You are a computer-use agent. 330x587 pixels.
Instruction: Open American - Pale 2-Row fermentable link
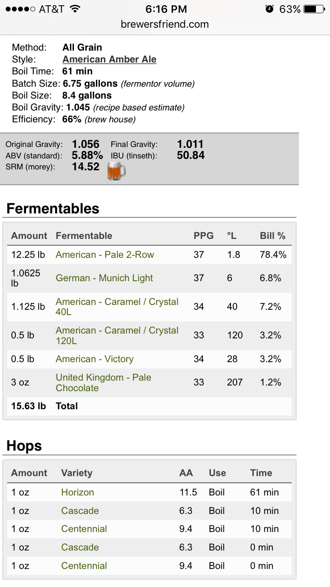[105, 255]
